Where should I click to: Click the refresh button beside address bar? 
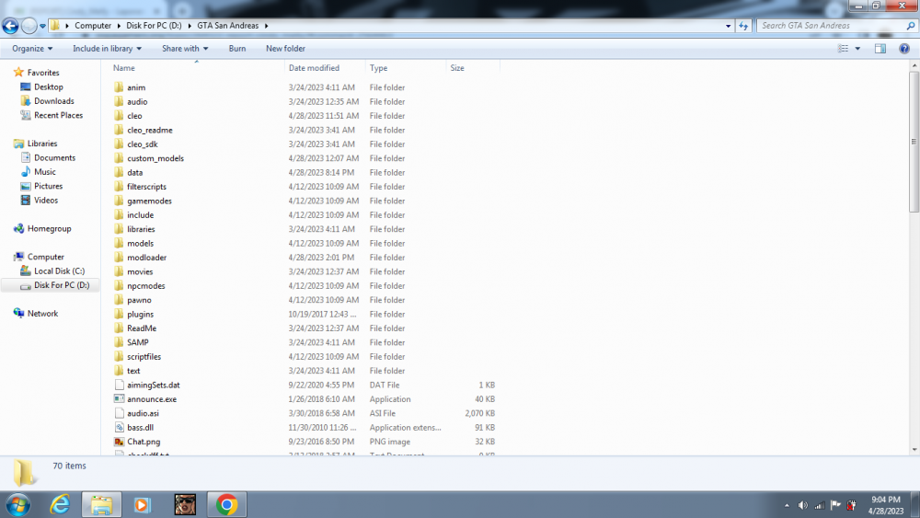pos(743,26)
